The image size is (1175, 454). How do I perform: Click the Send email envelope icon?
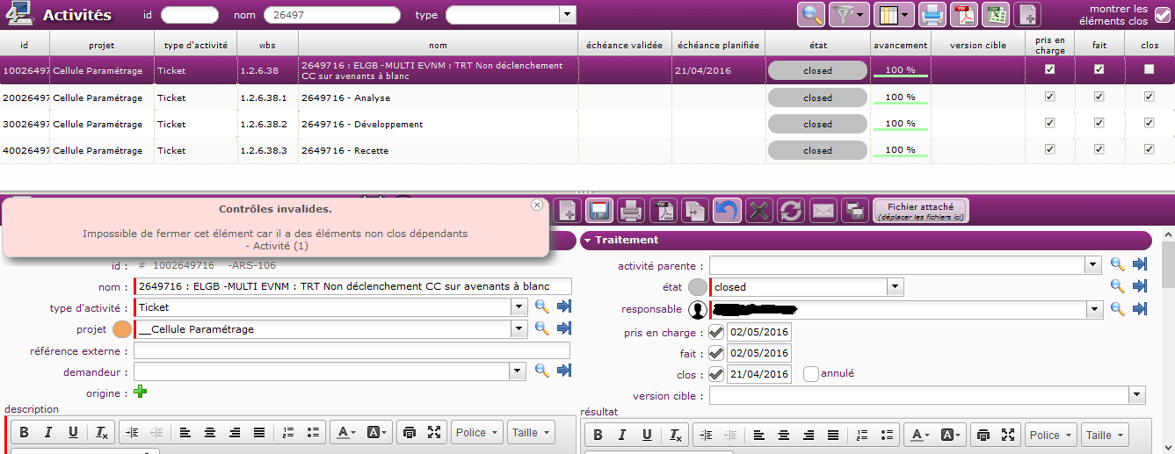823,211
